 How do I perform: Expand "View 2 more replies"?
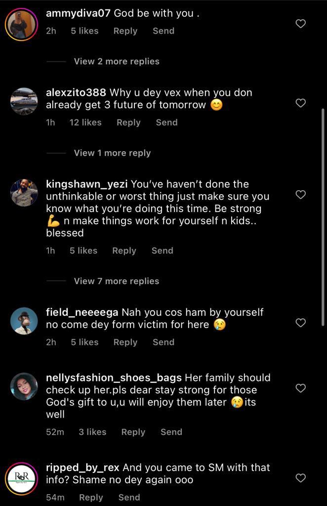click(117, 61)
